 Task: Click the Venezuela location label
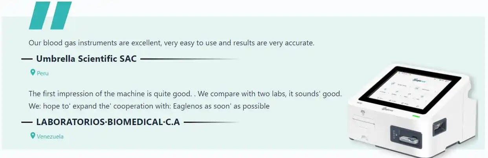click(x=50, y=137)
